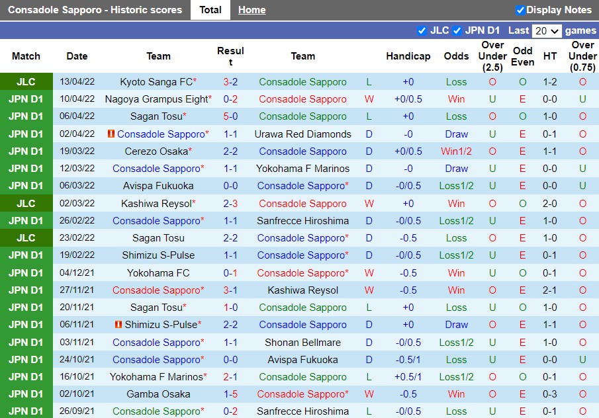Screen dimensions: 599x418
Task: Click the 3-2 result on the Kyoto Sanga row
Action: click(230, 82)
